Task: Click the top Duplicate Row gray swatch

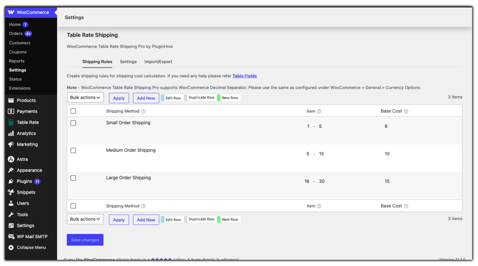Action: click(186, 98)
